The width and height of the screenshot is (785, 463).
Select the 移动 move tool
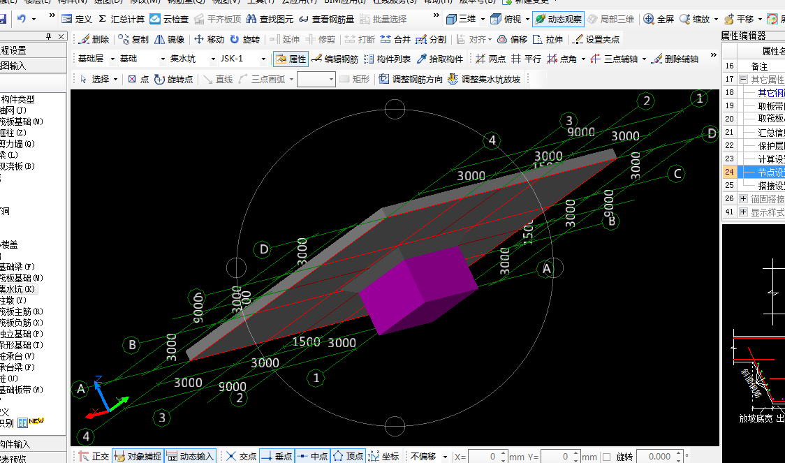coord(209,39)
